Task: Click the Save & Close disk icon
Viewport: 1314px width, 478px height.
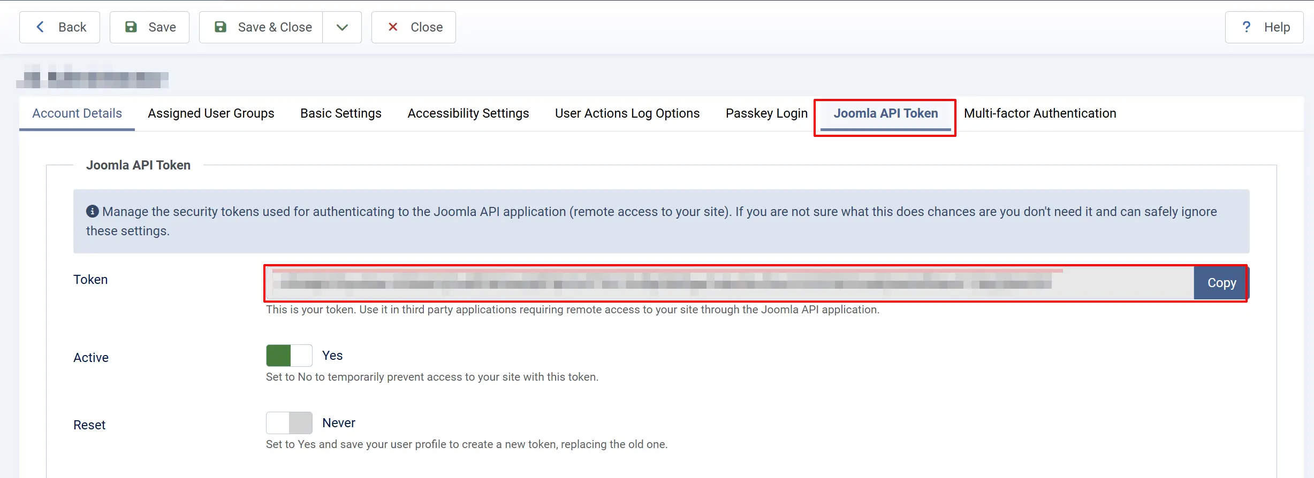Action: pyautogui.click(x=221, y=27)
